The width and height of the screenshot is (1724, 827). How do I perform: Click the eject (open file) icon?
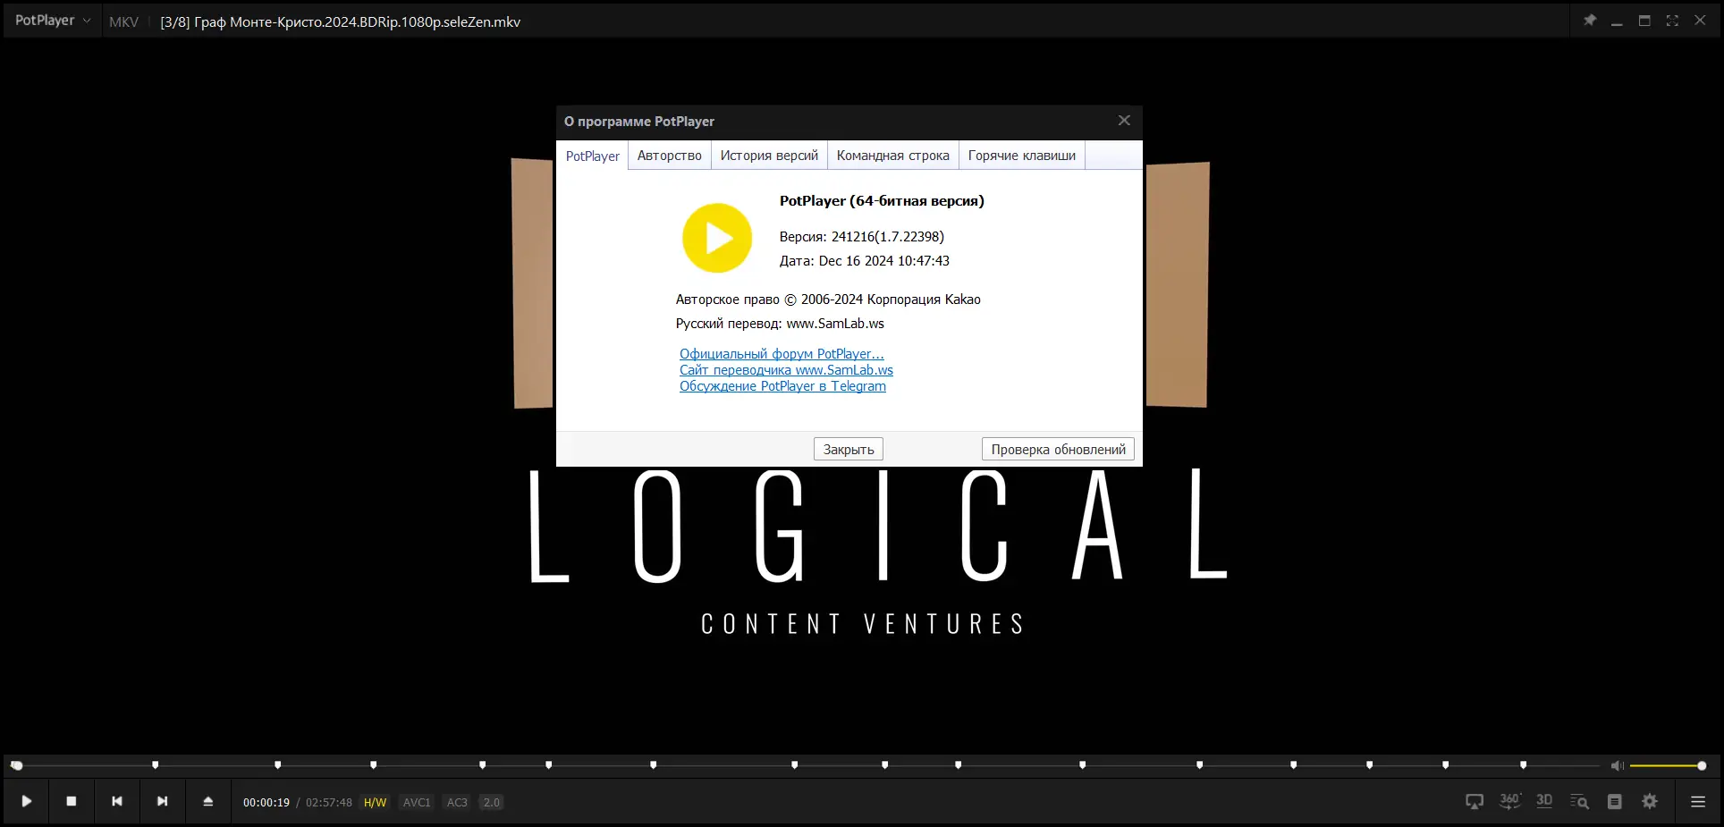click(x=208, y=802)
